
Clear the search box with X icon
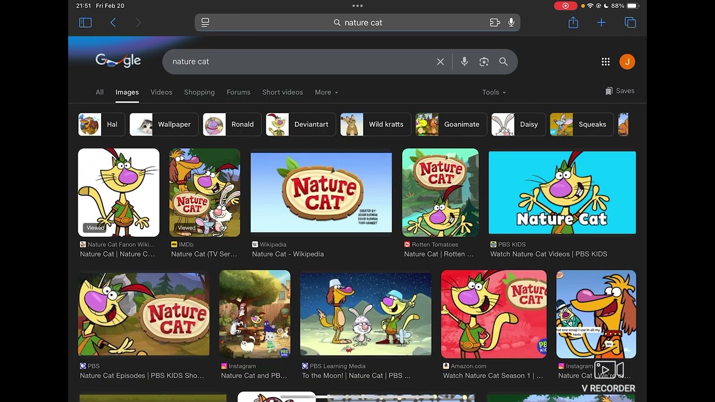tap(440, 61)
